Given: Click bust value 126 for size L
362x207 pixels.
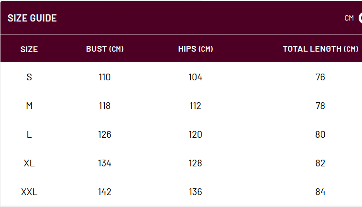Looking at the screenshot, I should pos(105,134).
